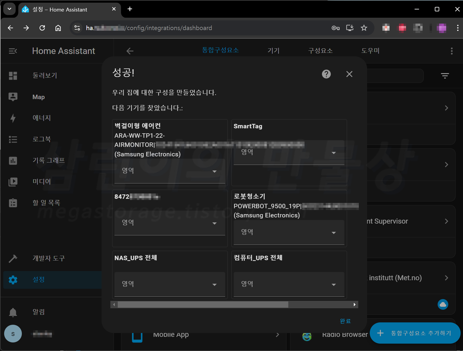This screenshot has height=351, width=463.
Task: Click the browser home button
Action: (58, 28)
